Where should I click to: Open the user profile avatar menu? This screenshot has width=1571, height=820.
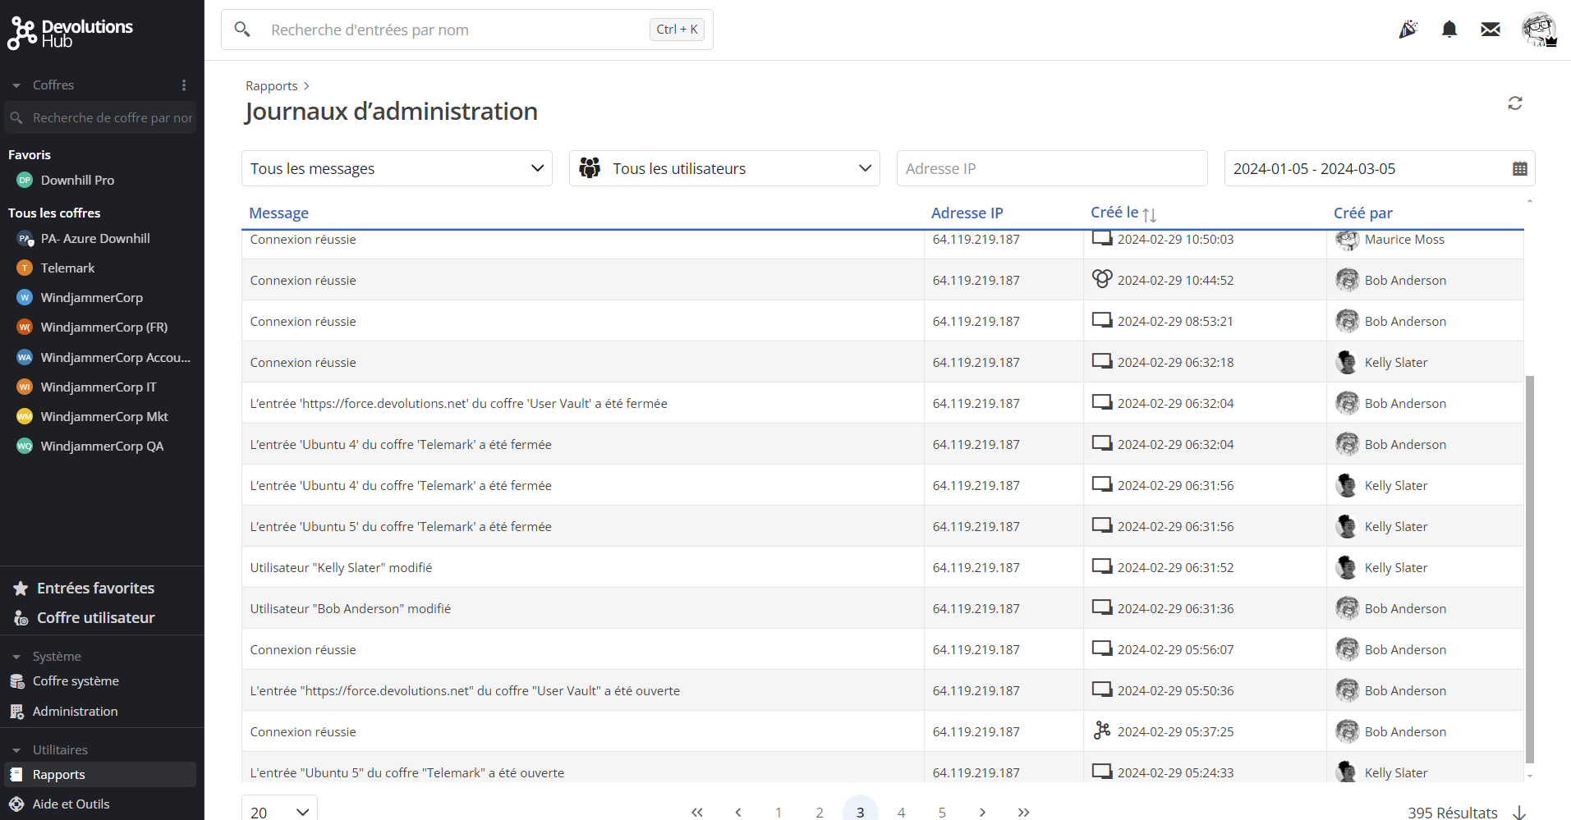pyautogui.click(x=1539, y=30)
